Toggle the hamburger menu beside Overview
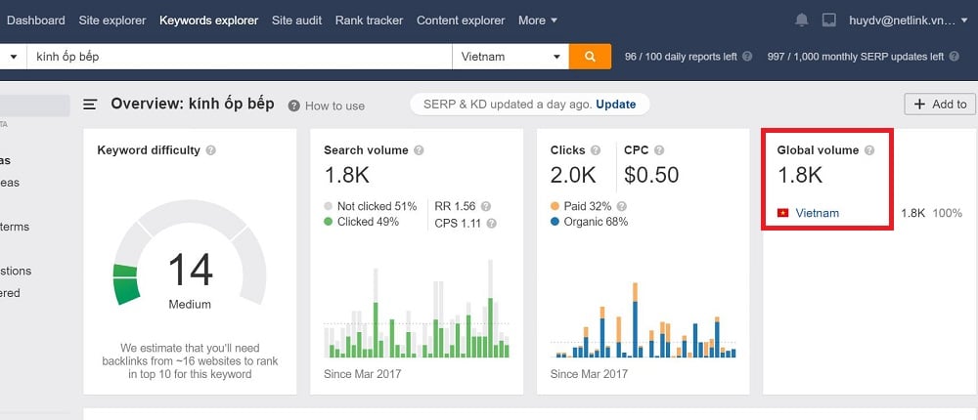The height and width of the screenshot is (420, 978). (90, 105)
